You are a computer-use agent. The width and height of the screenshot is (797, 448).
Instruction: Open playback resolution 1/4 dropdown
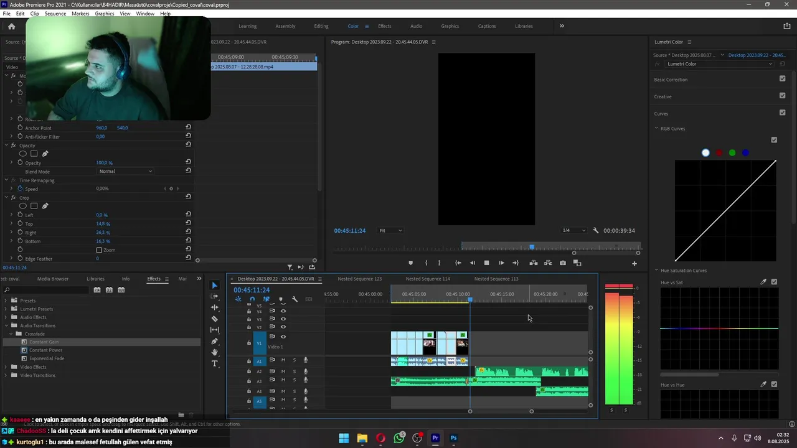[x=573, y=231]
